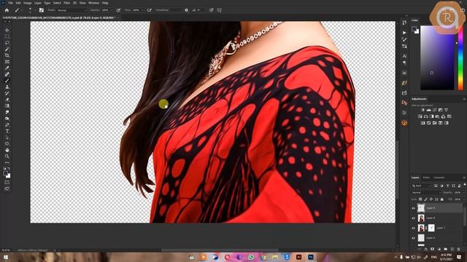Screen dimensions: 467x262
Task: Open WhatsApp from the taskbar
Action: [251, 257]
